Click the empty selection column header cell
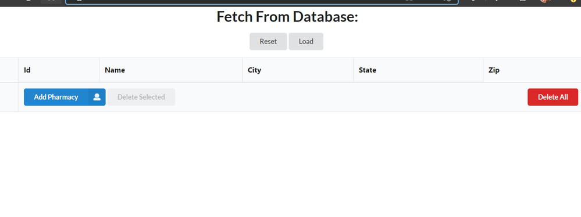The width and height of the screenshot is (581, 217). click(x=9, y=70)
